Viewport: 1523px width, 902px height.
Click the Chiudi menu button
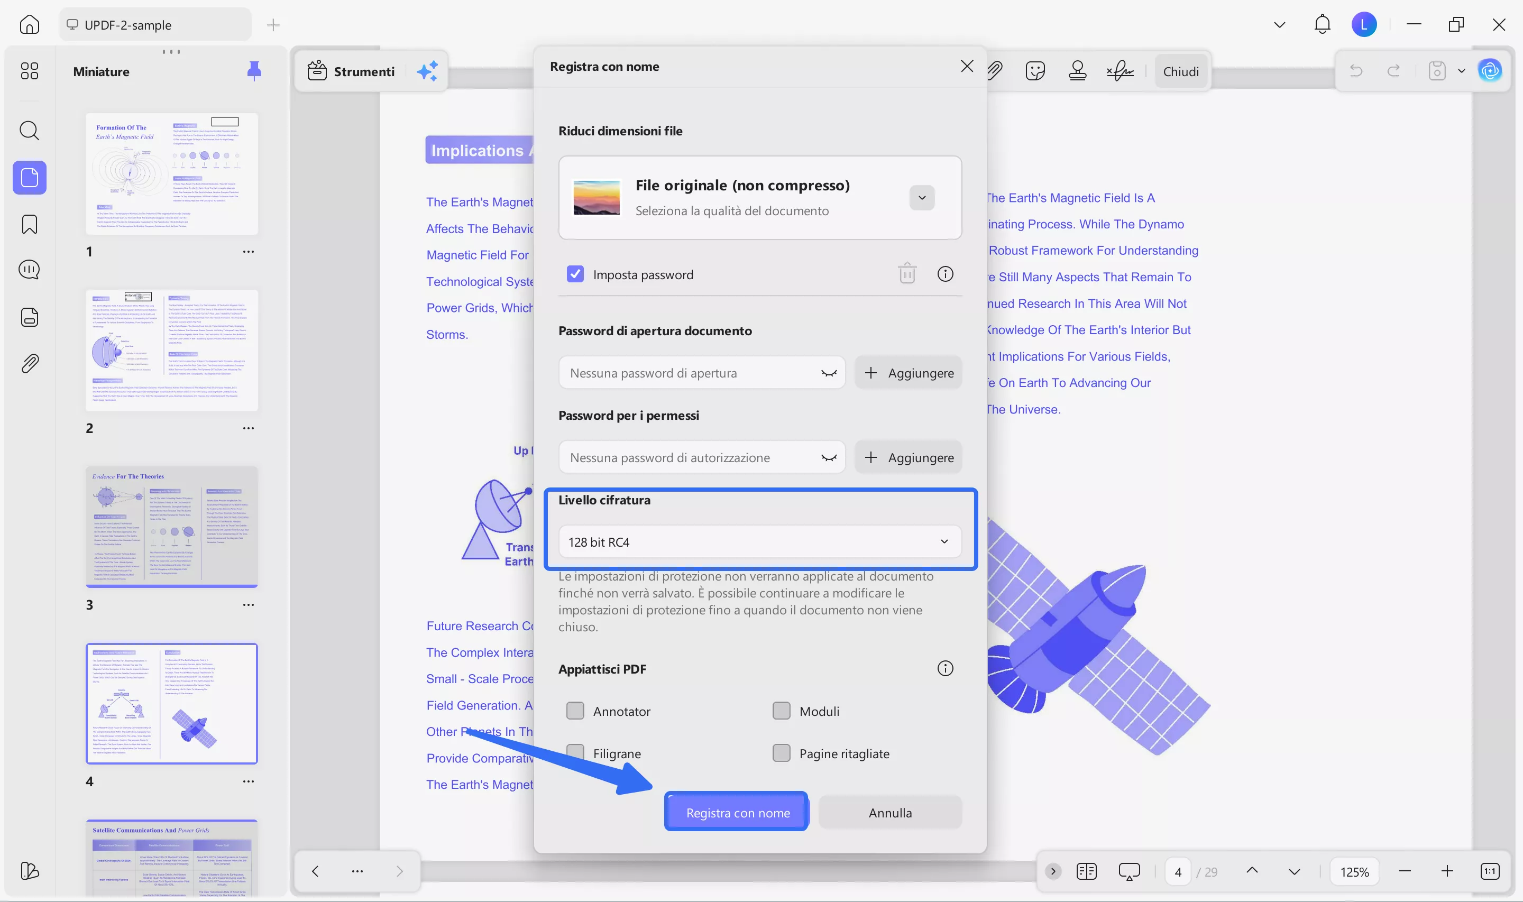[x=1180, y=70]
